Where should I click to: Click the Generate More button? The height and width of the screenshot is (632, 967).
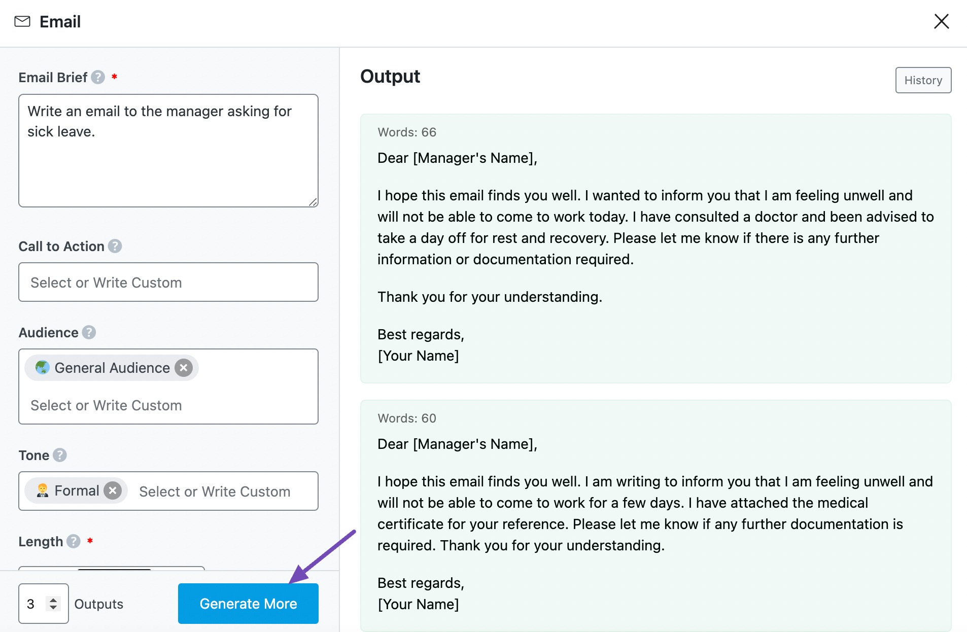click(248, 604)
